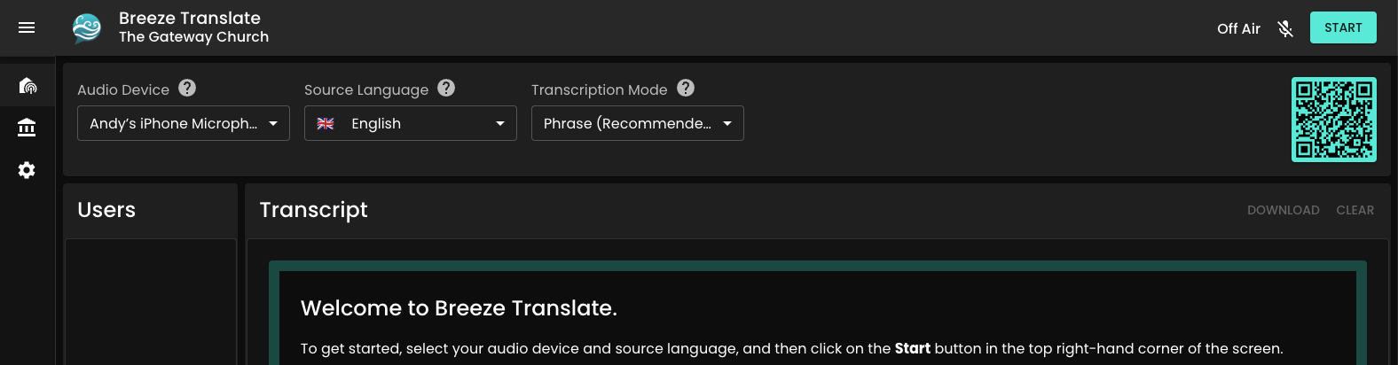Show help for Source Language
Viewport: 1398px width, 365px height.
pos(446,88)
